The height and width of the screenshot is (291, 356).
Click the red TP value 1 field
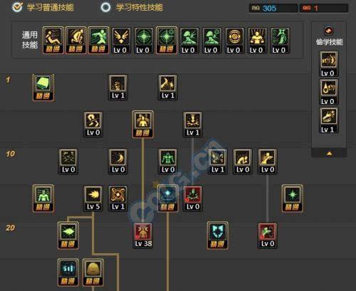(x=324, y=9)
